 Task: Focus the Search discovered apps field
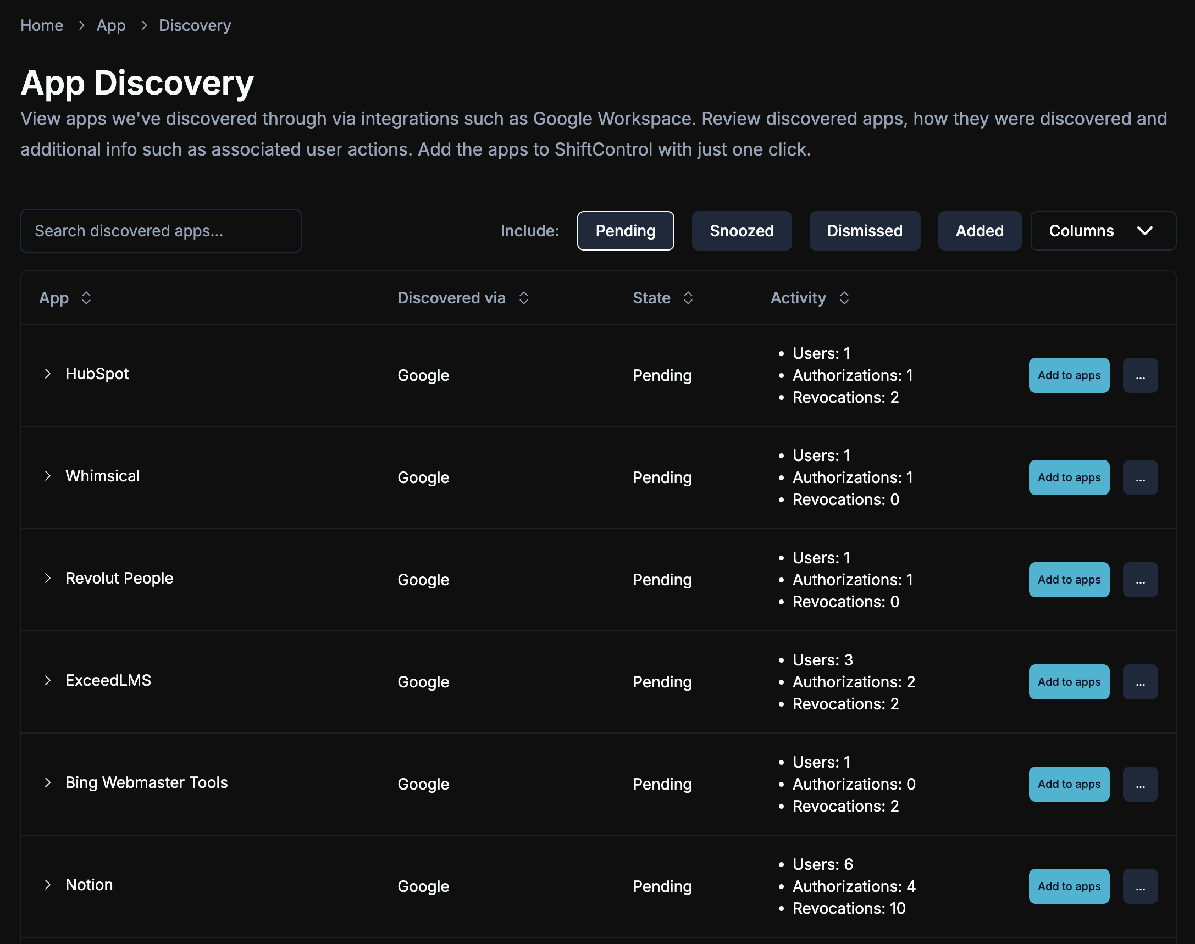pyautogui.click(x=161, y=231)
